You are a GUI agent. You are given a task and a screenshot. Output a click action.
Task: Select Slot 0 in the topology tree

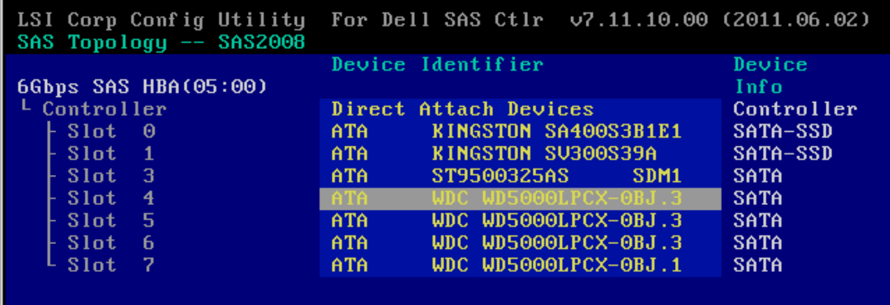[x=111, y=131]
